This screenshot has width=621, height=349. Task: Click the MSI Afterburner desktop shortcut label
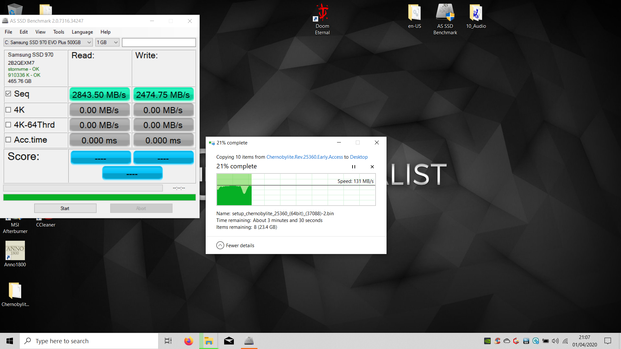(15, 228)
